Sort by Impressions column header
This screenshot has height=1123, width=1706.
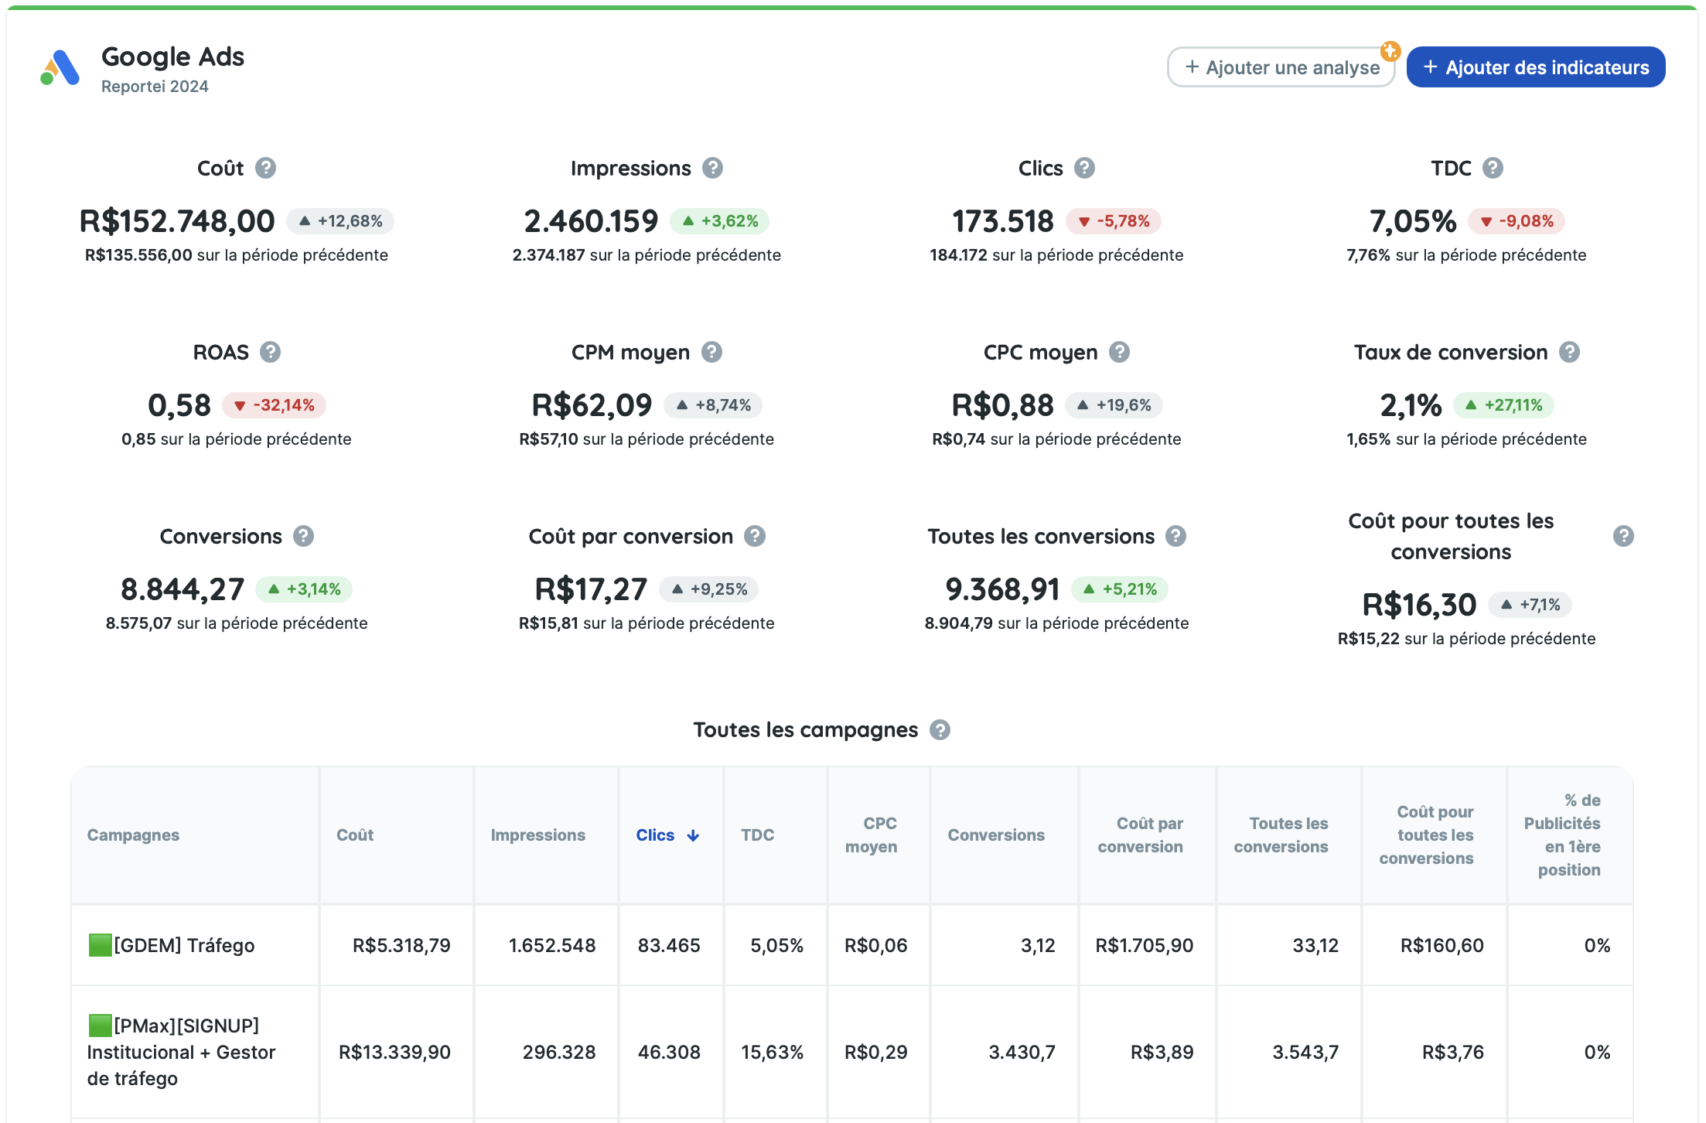537,835
